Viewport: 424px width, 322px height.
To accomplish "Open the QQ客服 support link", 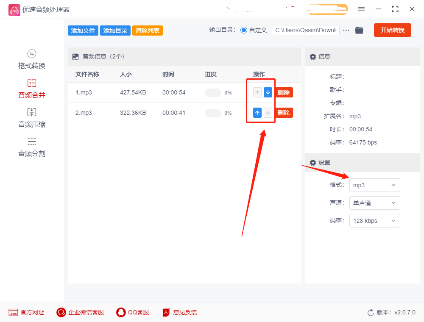I will (x=132, y=312).
